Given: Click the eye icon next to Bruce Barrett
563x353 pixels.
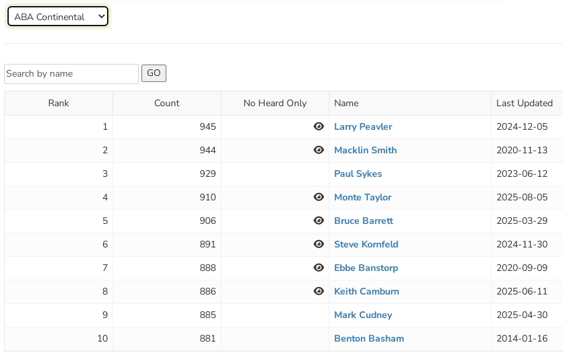Looking at the screenshot, I should coord(319,221).
